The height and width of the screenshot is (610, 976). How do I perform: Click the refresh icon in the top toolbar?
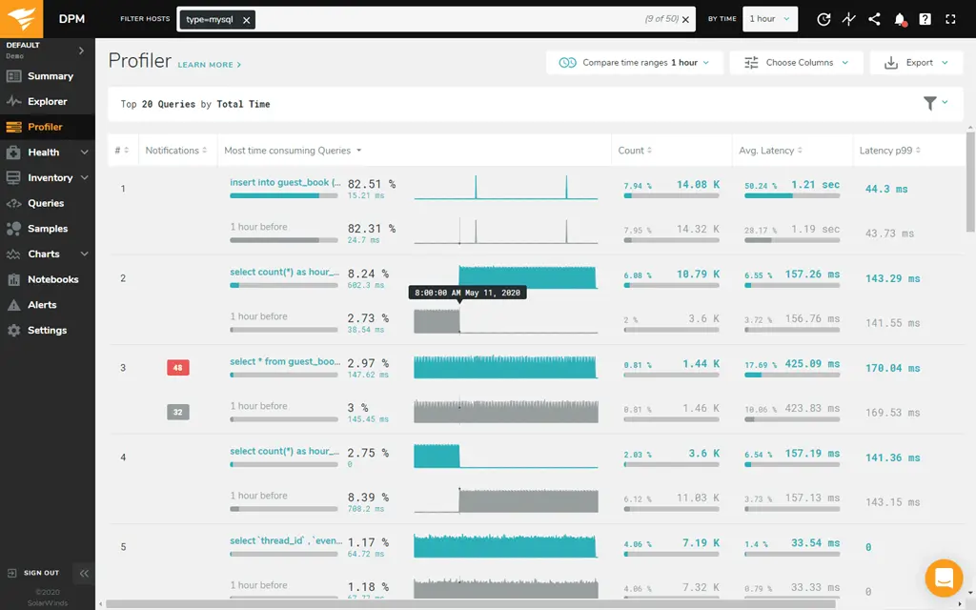pos(823,19)
